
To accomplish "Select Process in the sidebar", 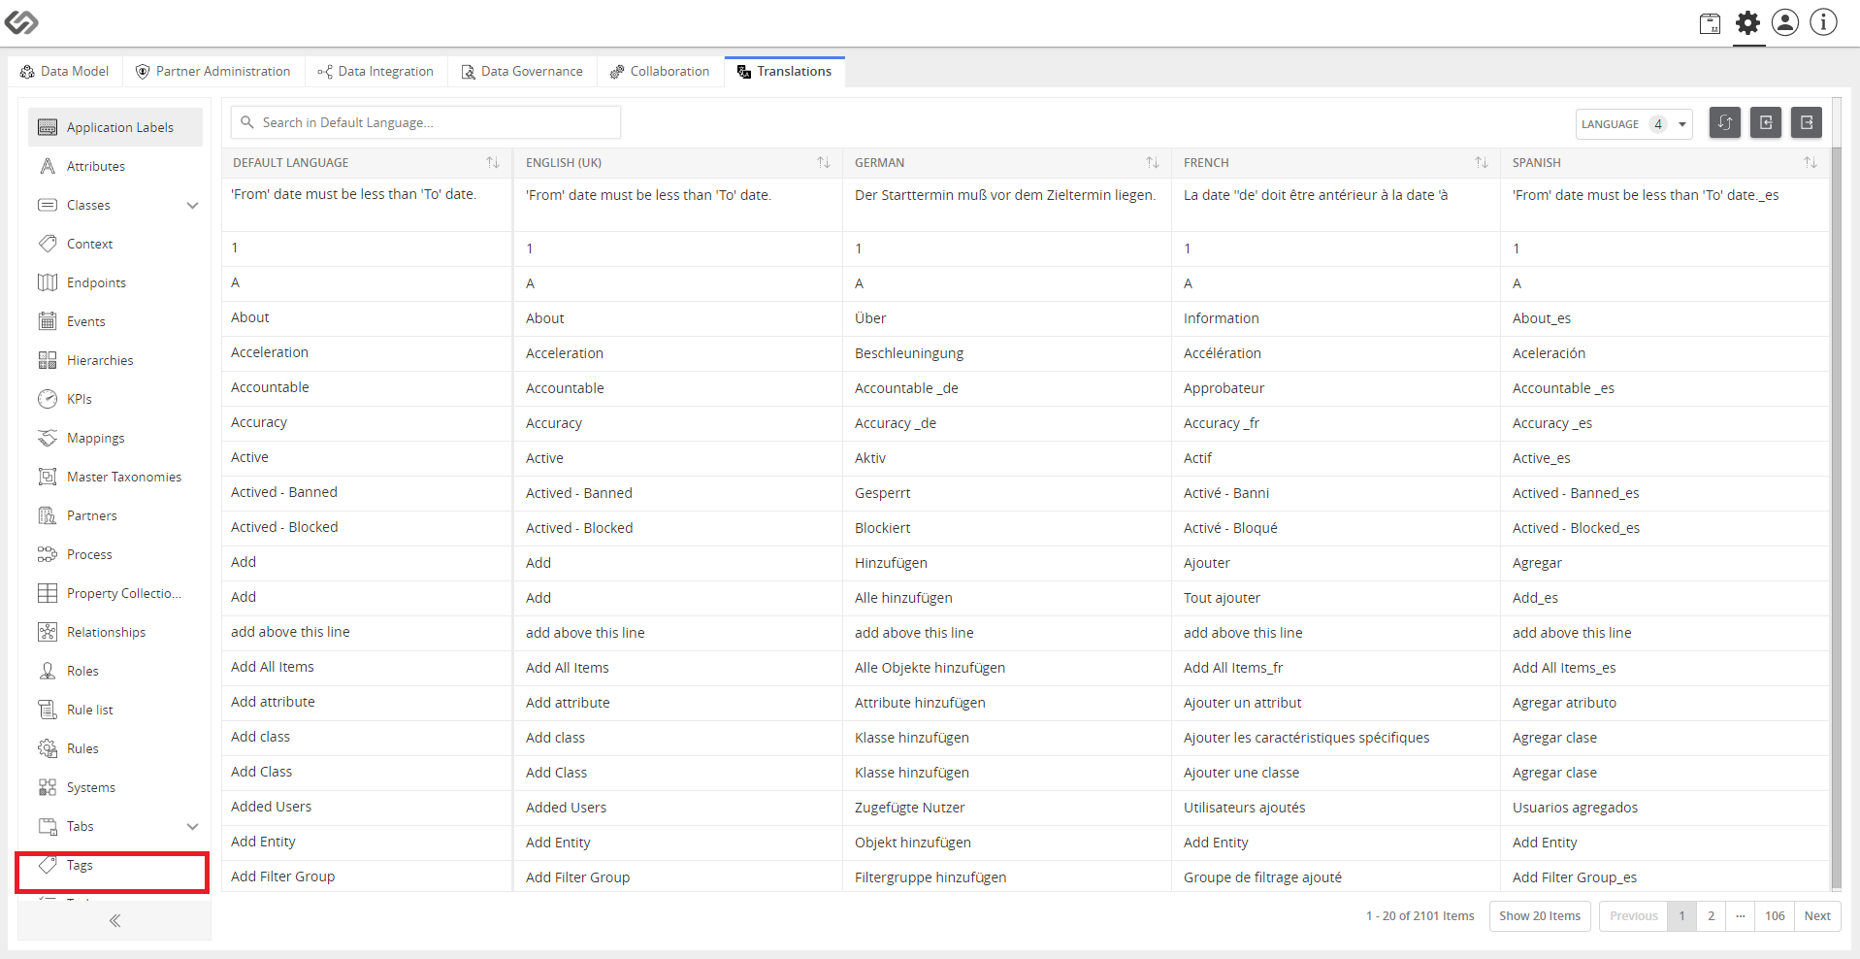I will point(115,554).
